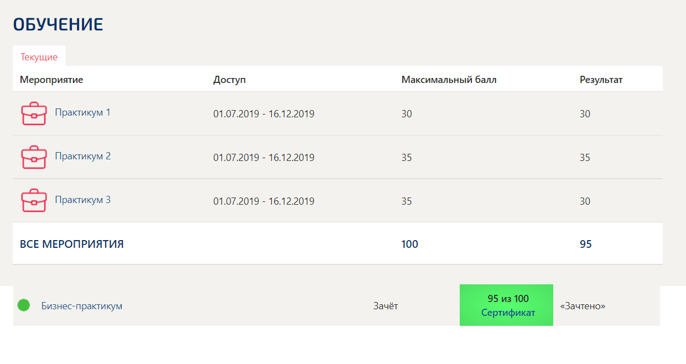
Task: Click the «Зачтено» status text
Action: tap(583, 306)
